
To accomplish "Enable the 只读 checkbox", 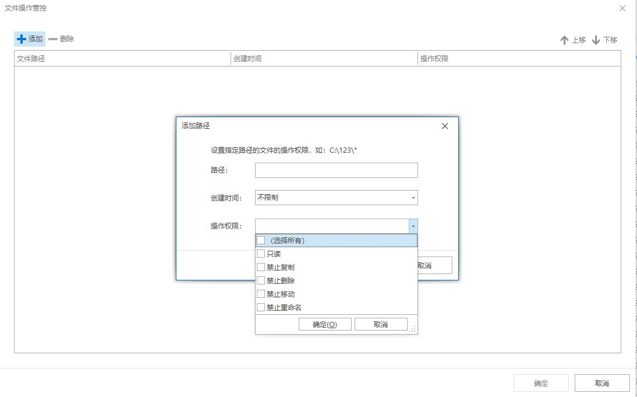I will click(x=261, y=254).
